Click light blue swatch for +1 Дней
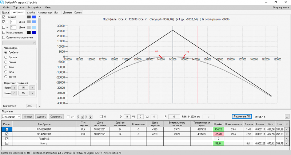This screenshot has width=291, height=155. point(34,22)
